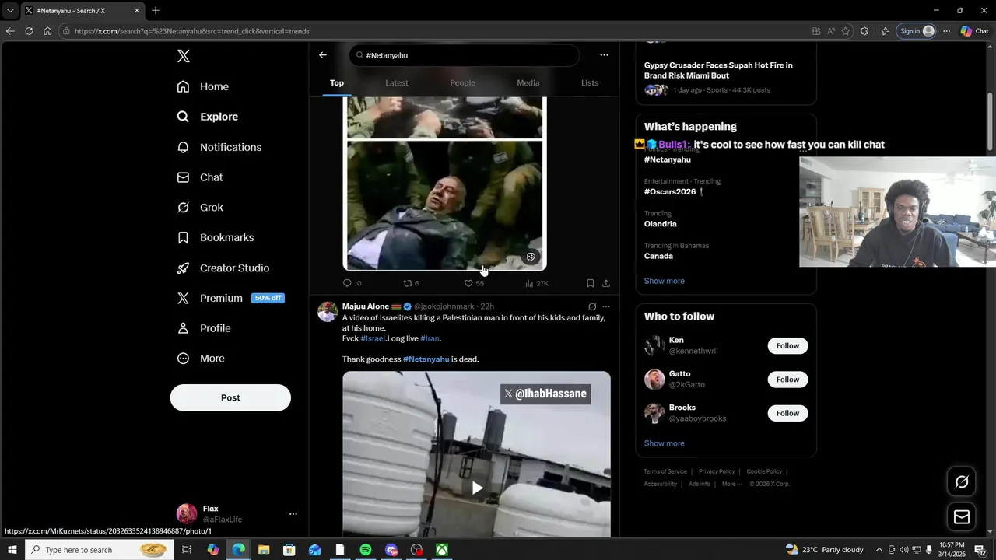Open Flax account options menu
Screen dimensions: 996x560
click(293, 514)
